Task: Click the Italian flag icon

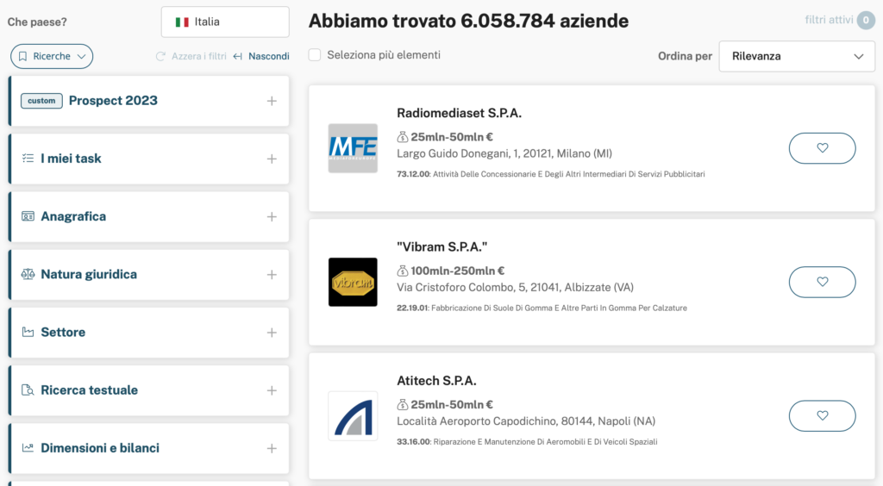Action: pos(182,22)
